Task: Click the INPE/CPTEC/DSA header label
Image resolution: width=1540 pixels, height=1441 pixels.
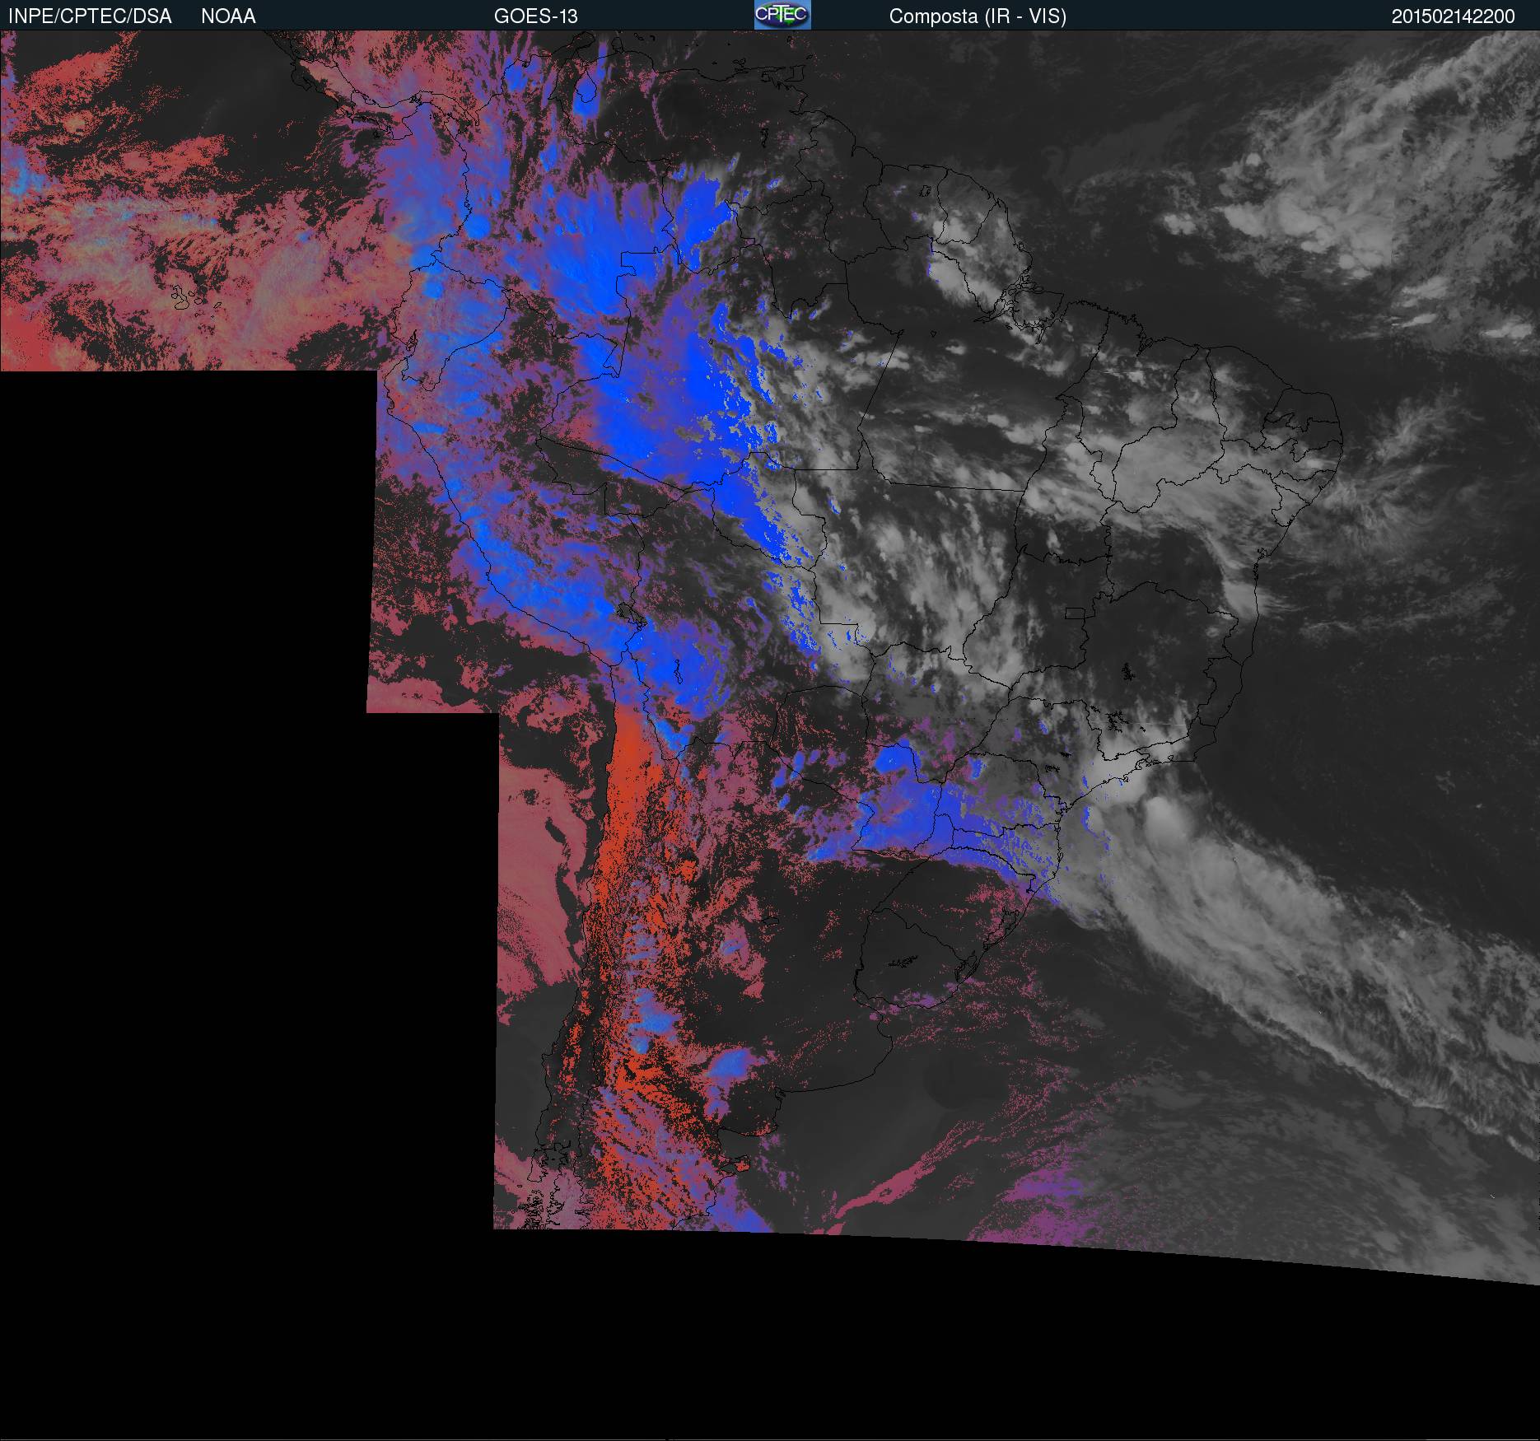Action: coord(90,16)
